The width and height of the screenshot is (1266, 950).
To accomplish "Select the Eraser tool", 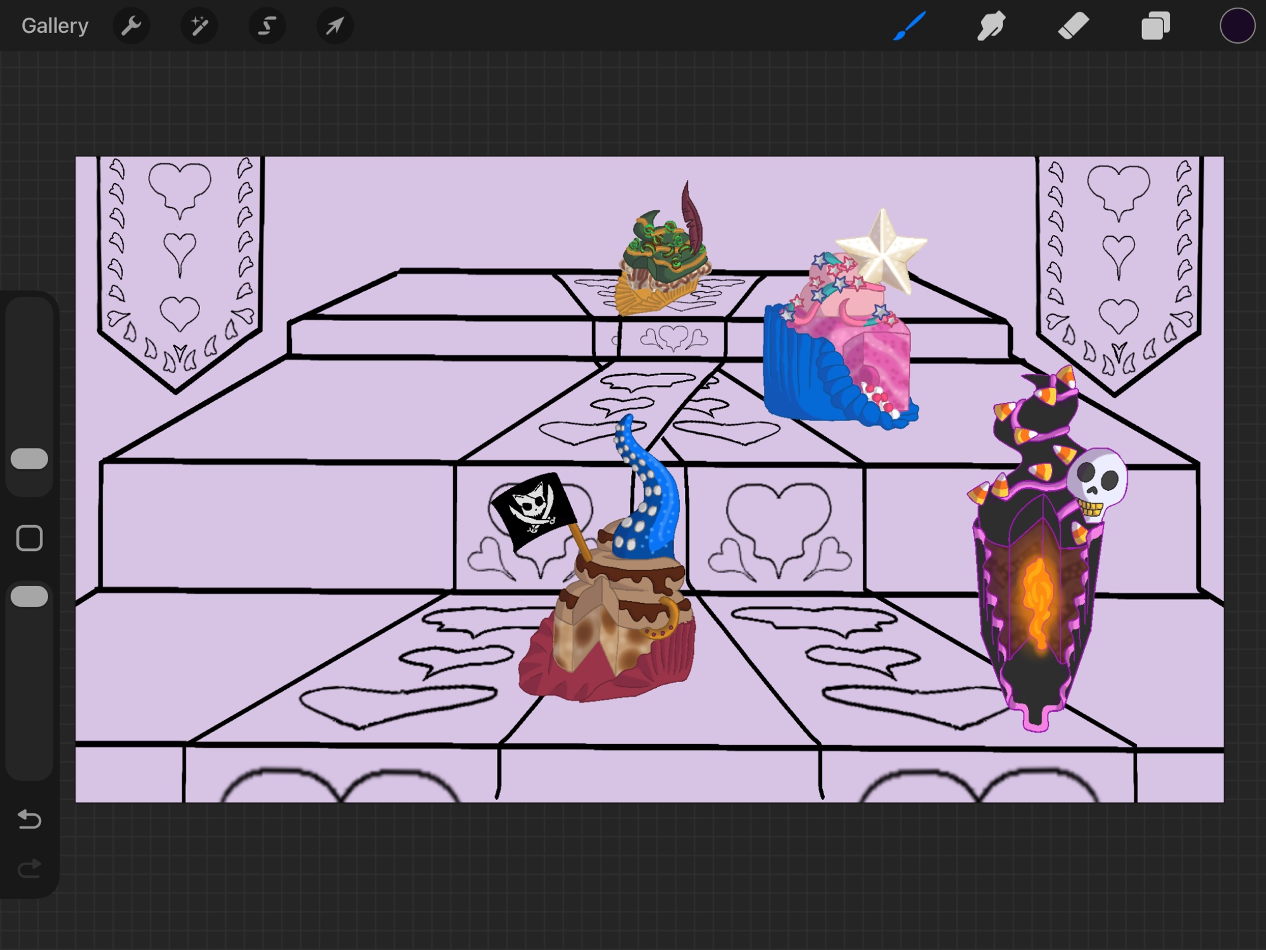I will 1074,26.
